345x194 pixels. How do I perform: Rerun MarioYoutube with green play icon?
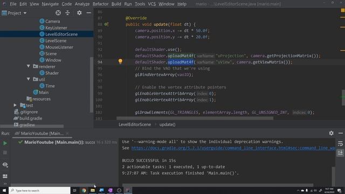(5, 143)
